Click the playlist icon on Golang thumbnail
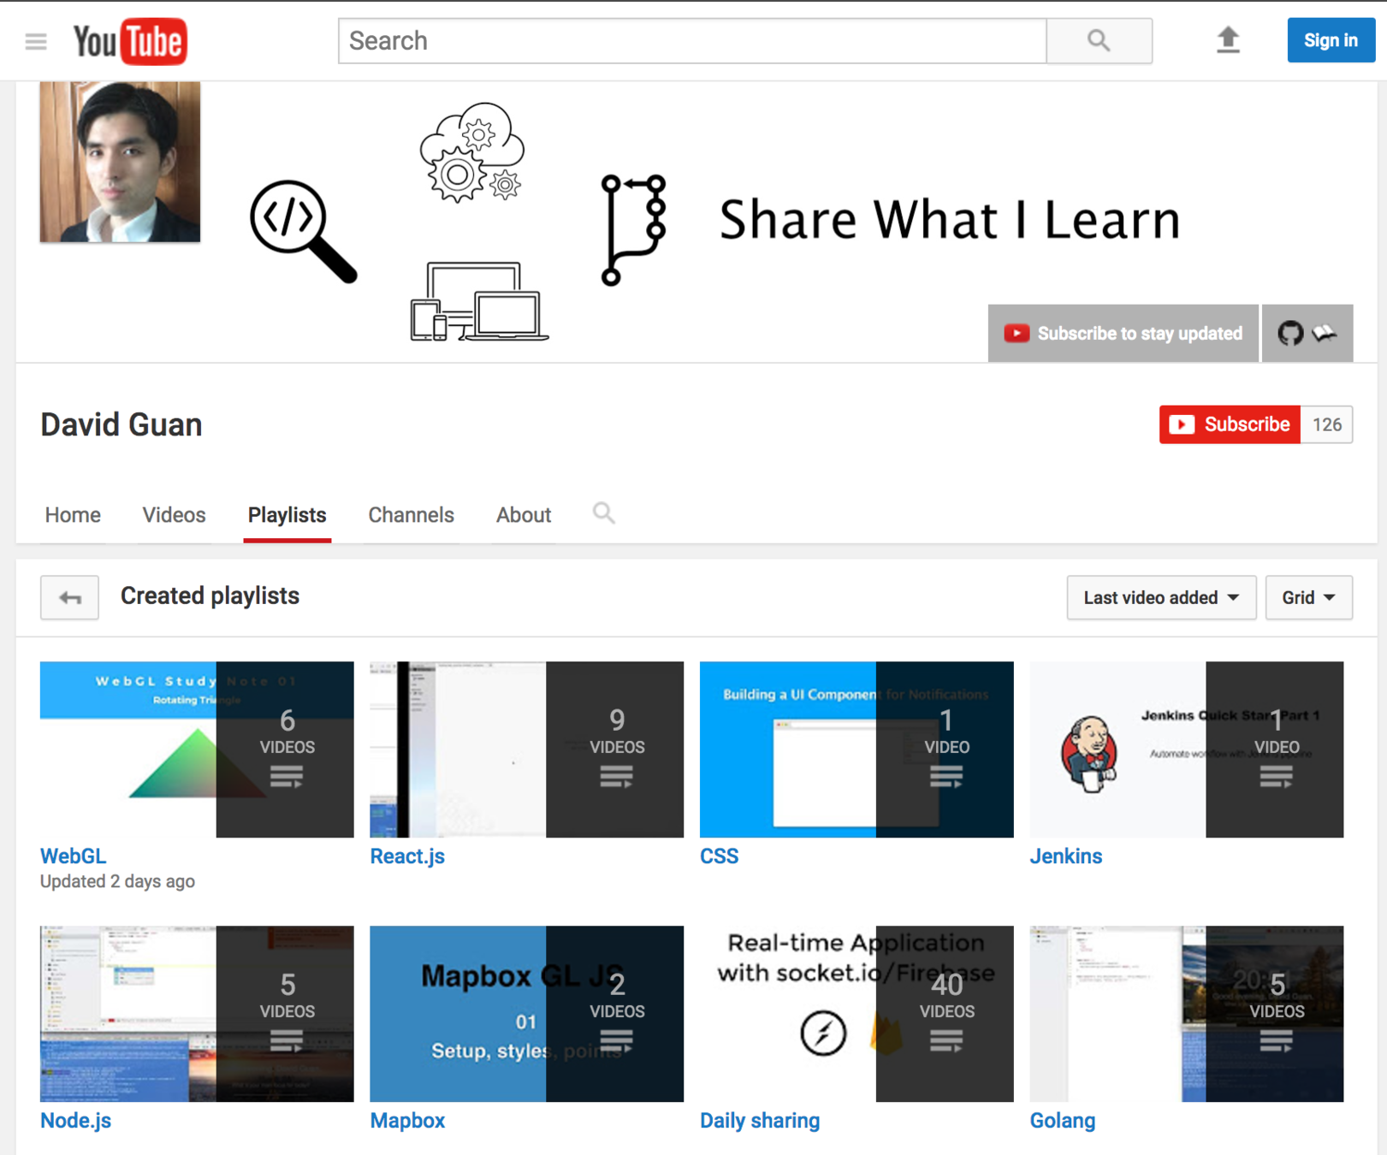The width and height of the screenshot is (1387, 1155). coord(1276,1041)
